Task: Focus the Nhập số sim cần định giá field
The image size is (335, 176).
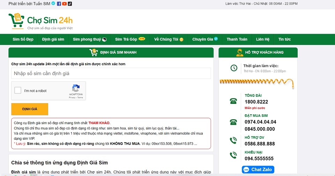Action: point(111,74)
